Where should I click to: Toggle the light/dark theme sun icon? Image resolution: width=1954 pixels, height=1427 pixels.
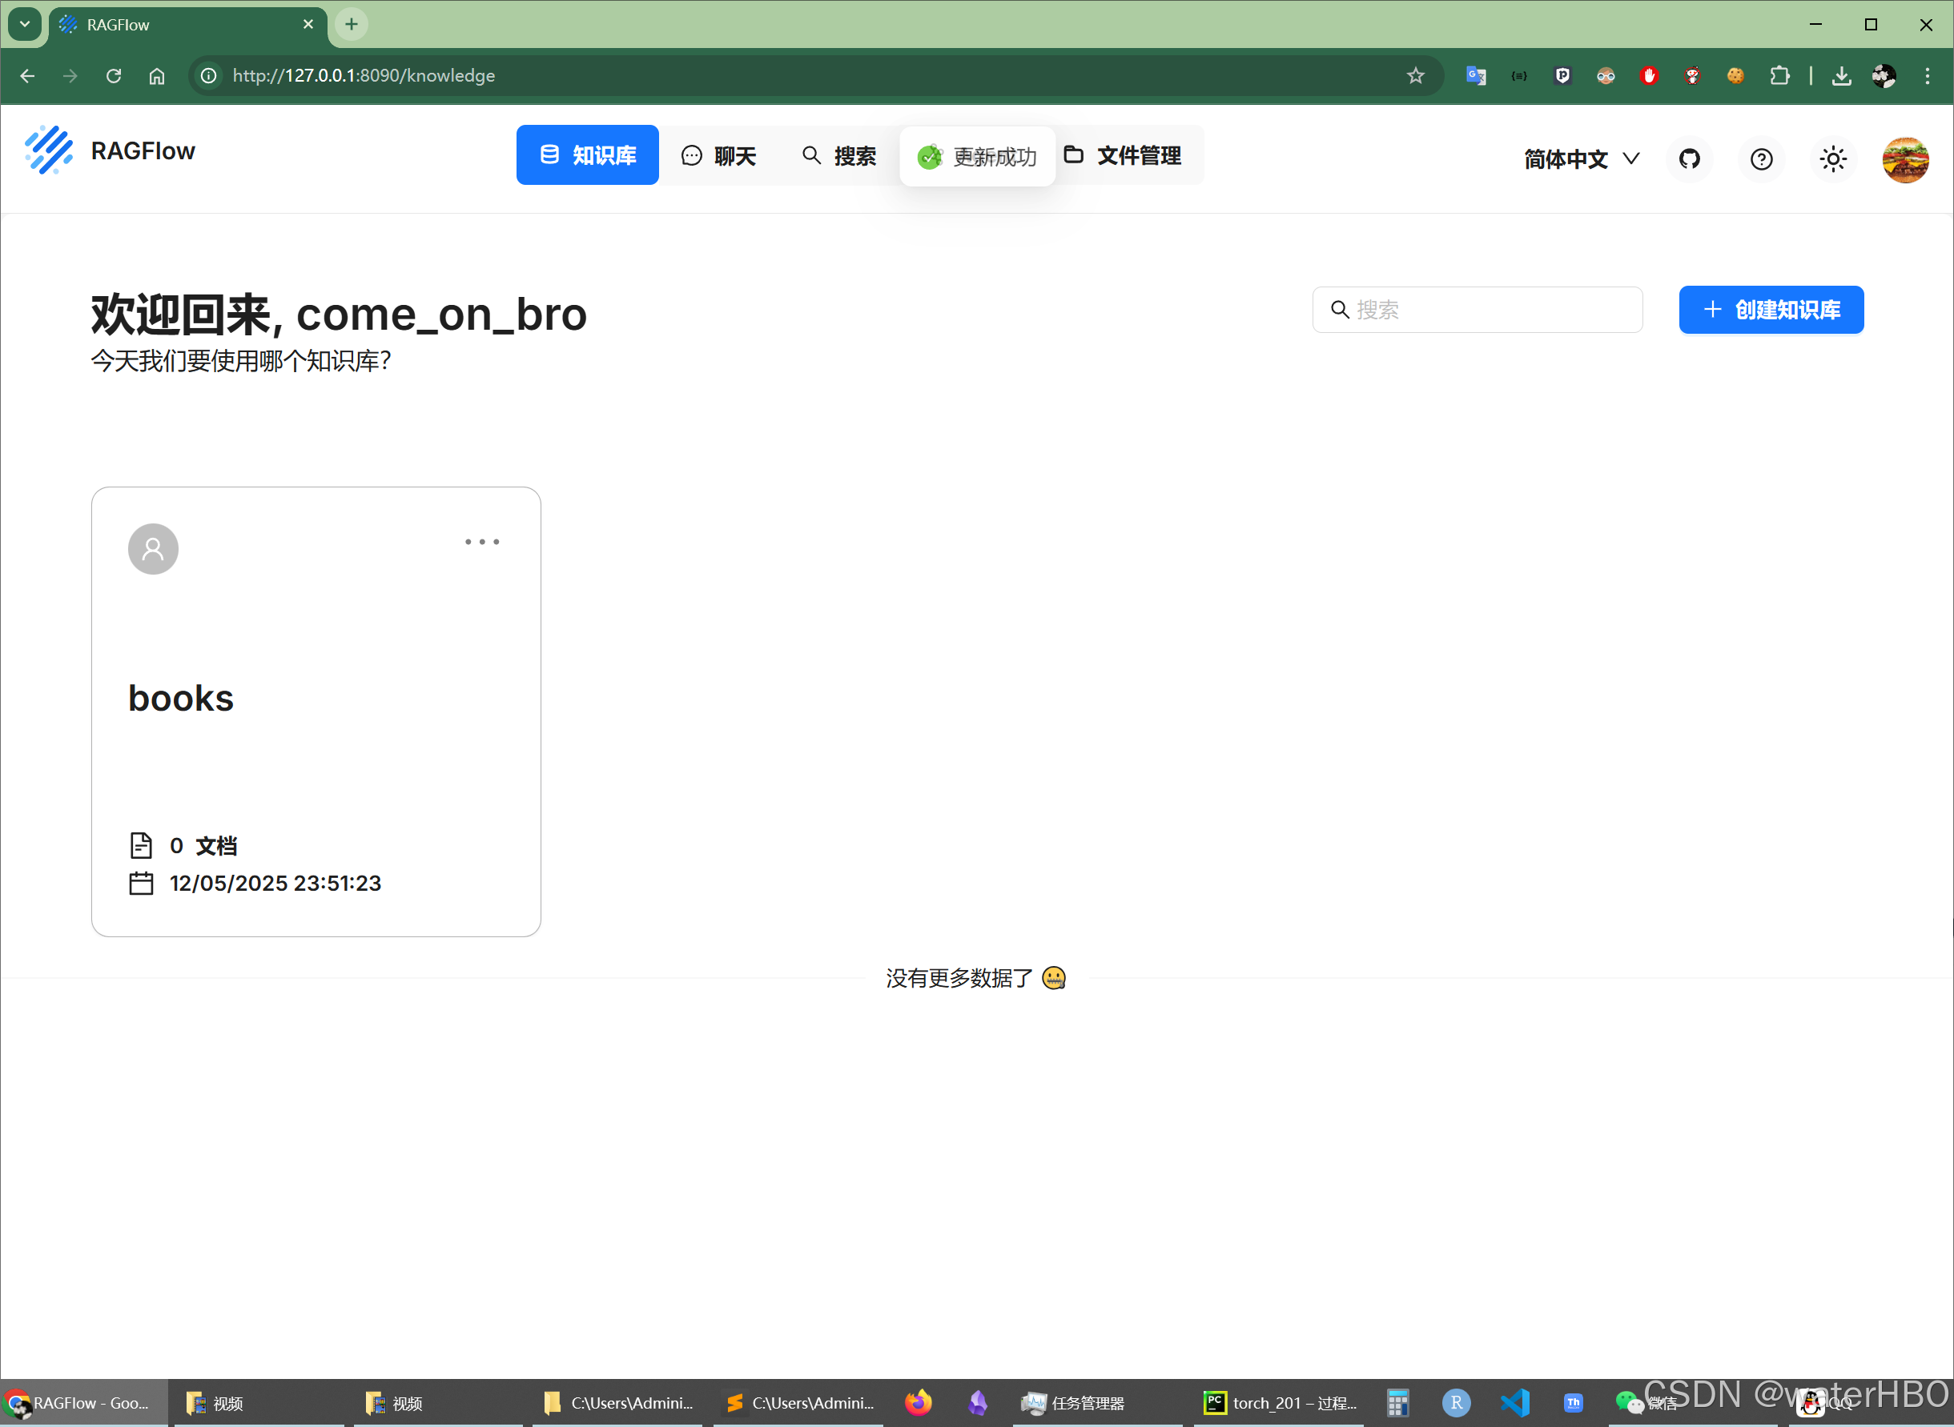tap(1832, 159)
